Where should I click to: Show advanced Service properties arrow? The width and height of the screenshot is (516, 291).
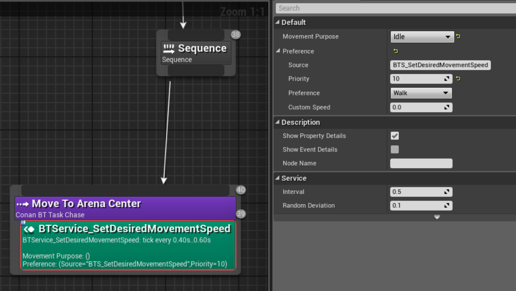(437, 217)
